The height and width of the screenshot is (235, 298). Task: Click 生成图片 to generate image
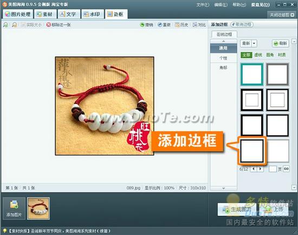[237, 210]
